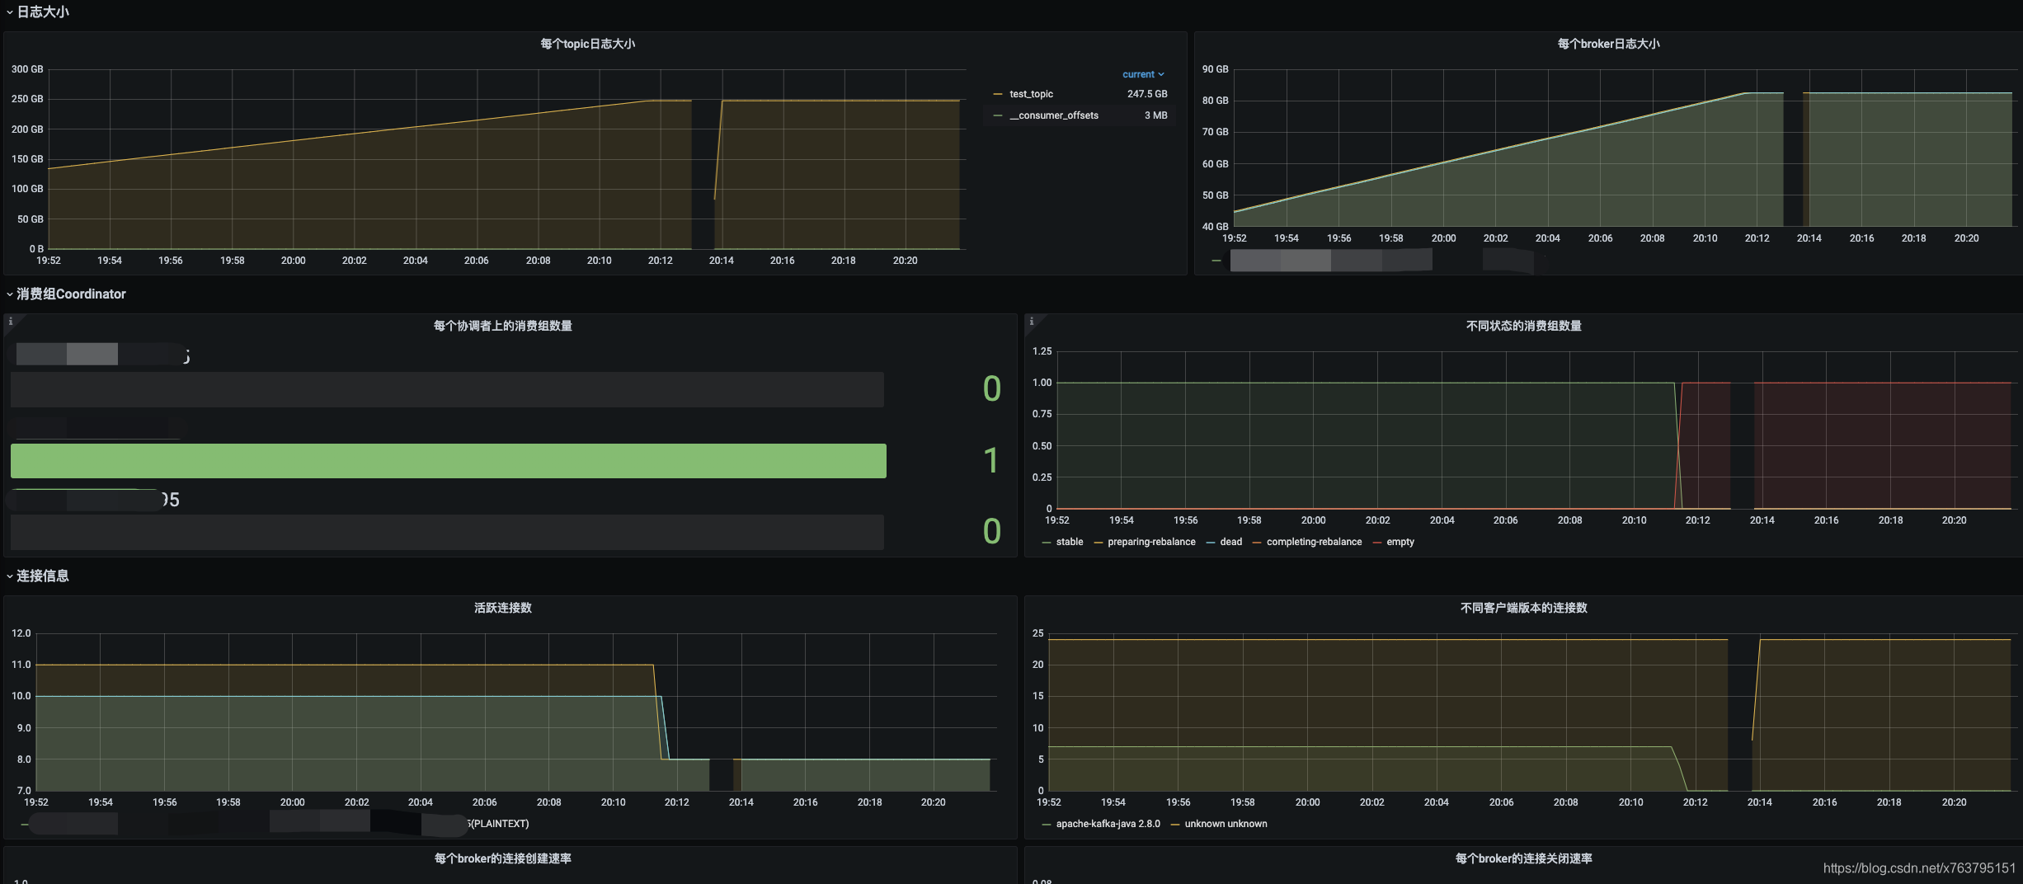Open the 不同状态的消费组数量 panel title menu
The image size is (2023, 884).
click(x=1523, y=326)
